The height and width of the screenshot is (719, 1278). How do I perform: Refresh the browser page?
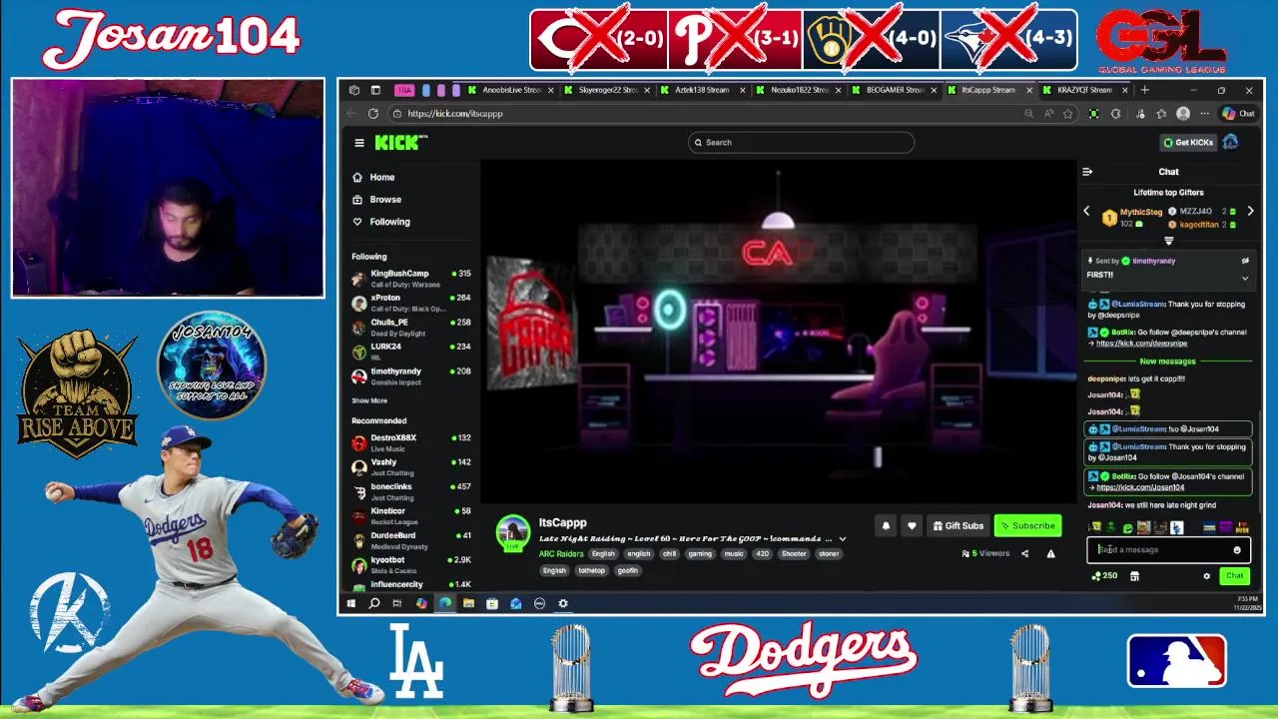(373, 114)
